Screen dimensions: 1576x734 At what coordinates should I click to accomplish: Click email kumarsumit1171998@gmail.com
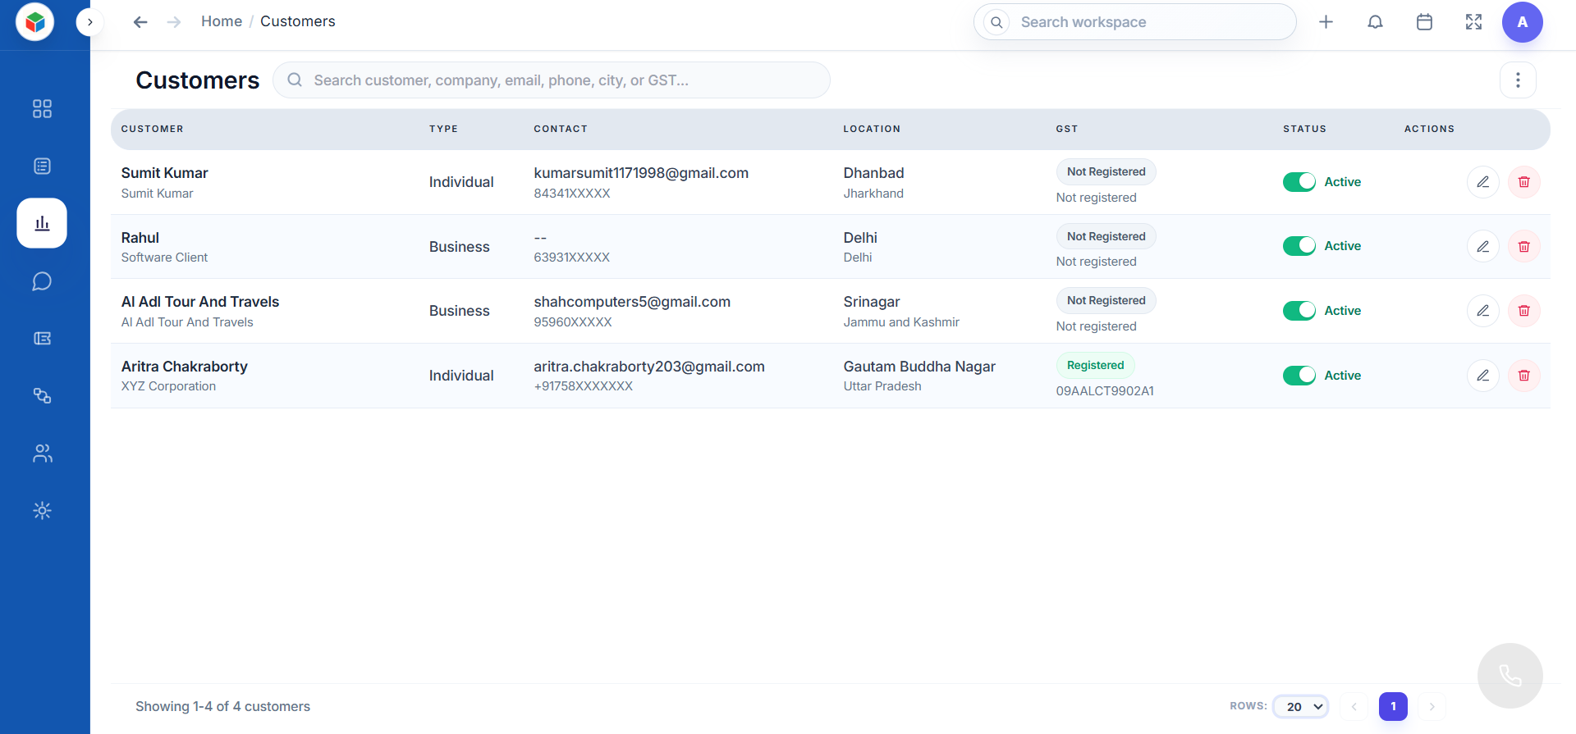(641, 173)
